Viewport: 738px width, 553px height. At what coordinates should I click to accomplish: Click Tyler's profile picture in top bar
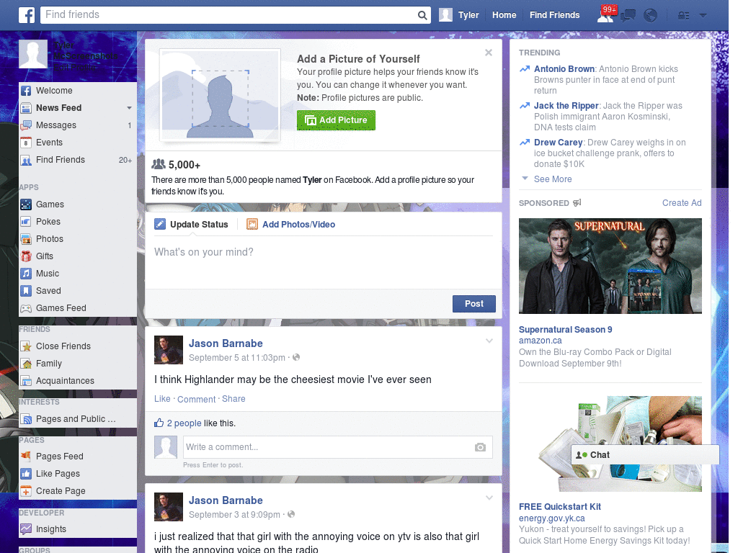click(x=445, y=15)
